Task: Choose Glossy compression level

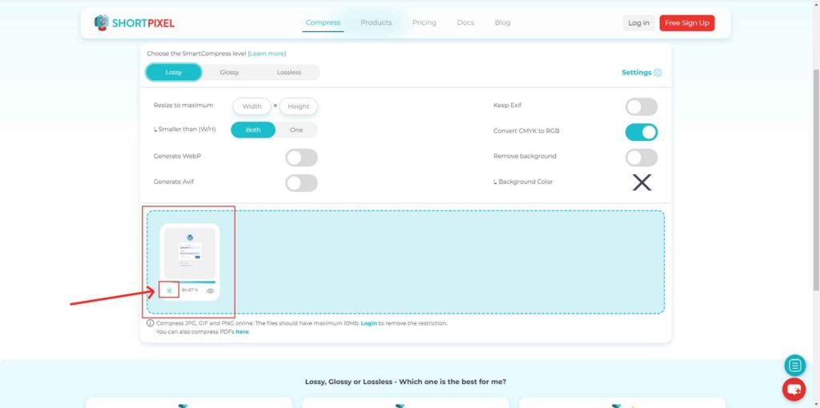Action: tap(229, 73)
